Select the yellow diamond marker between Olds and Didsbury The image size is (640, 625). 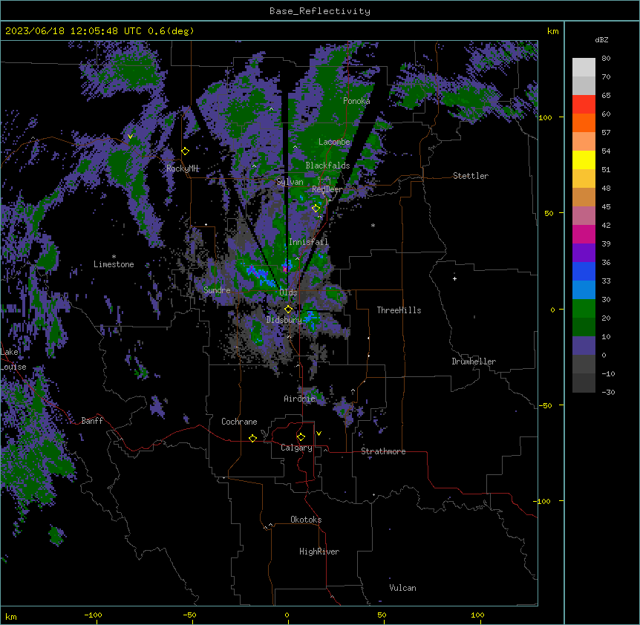click(289, 310)
